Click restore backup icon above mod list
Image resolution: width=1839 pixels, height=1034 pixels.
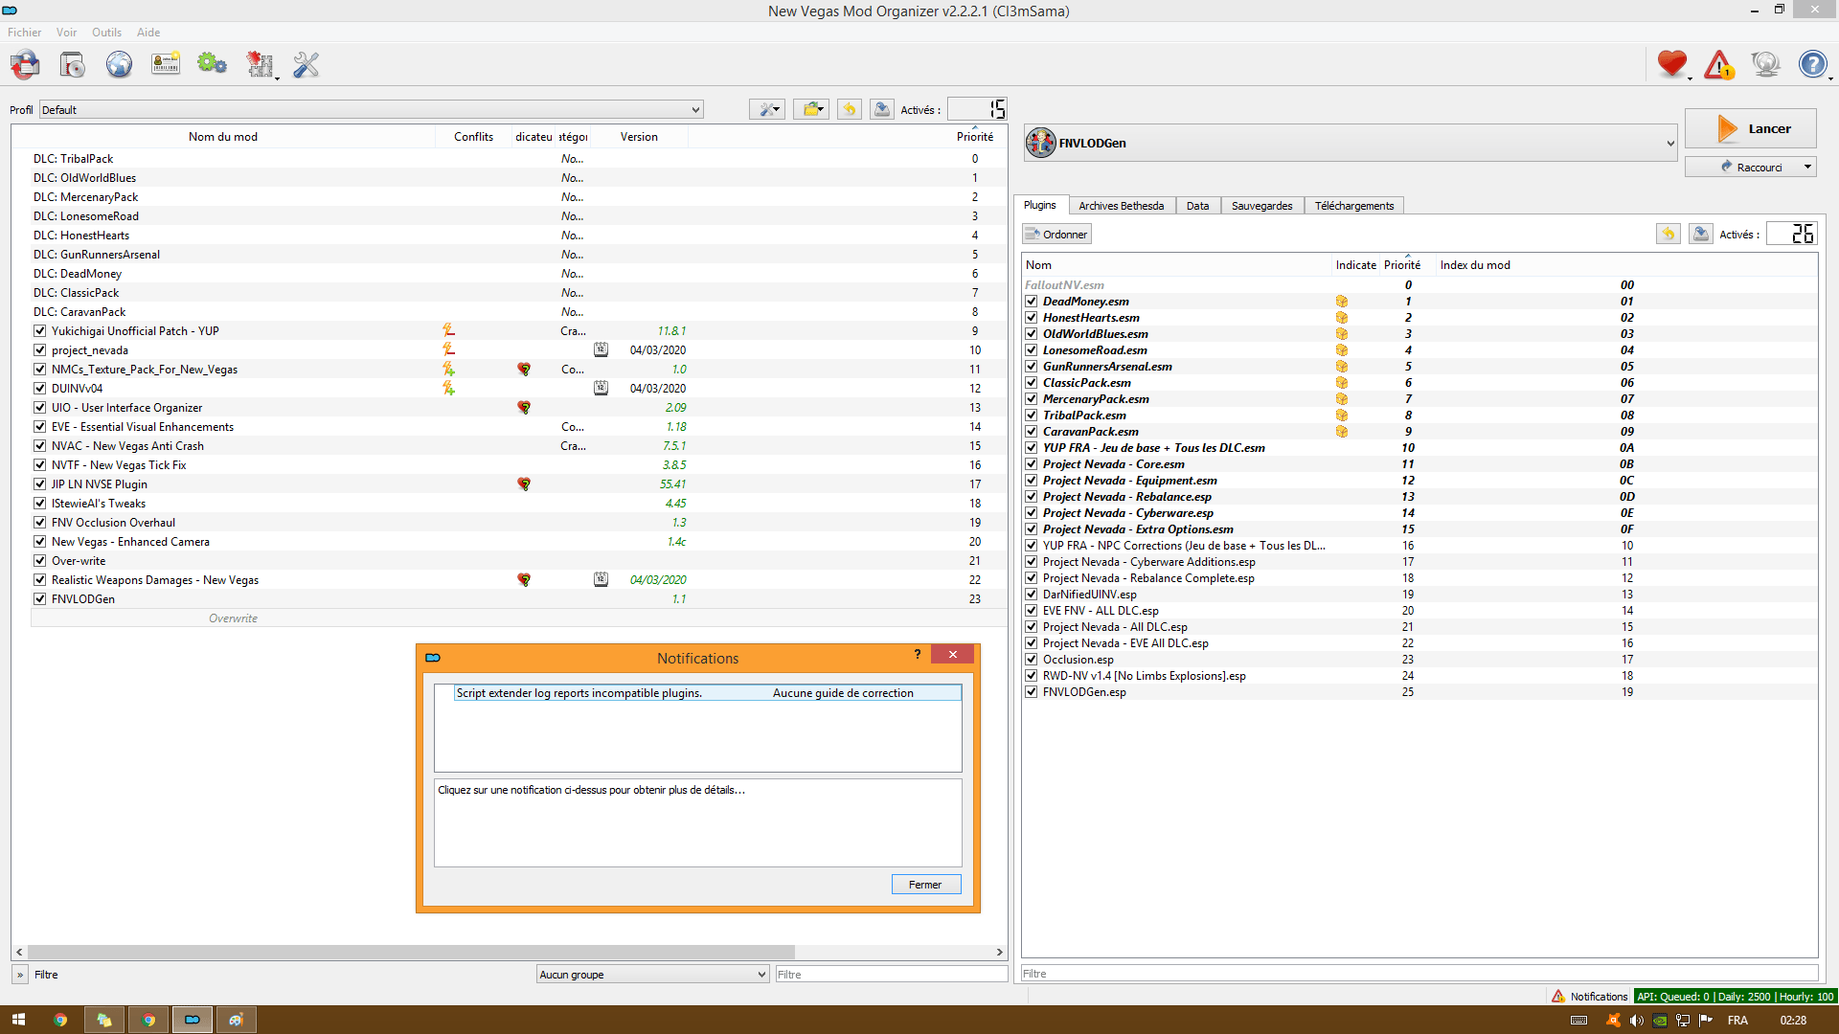tap(850, 109)
